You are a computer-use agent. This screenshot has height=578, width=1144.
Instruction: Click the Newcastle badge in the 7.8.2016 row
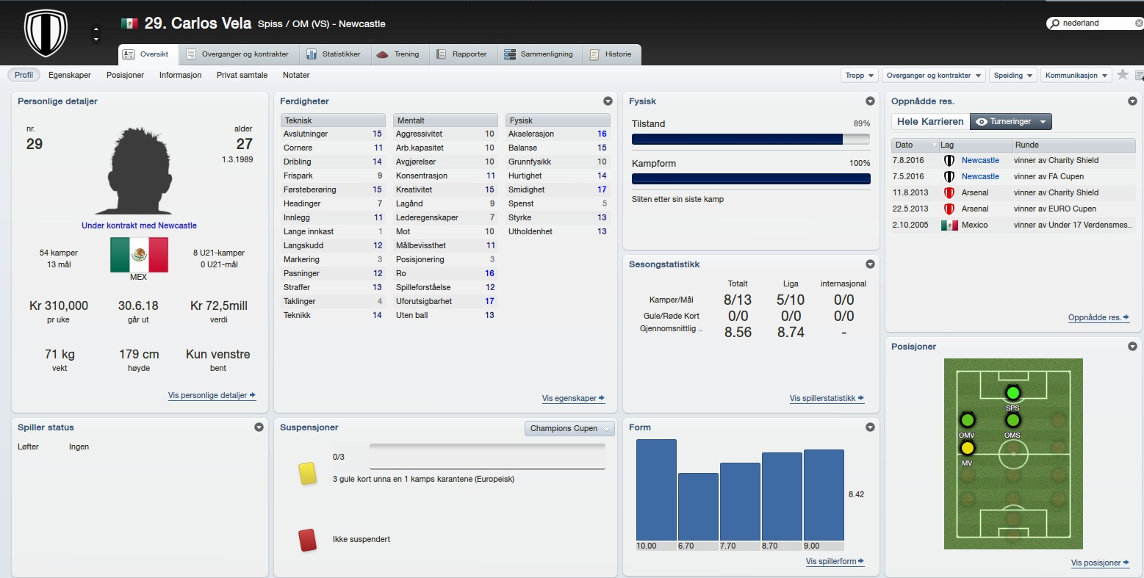[949, 160]
